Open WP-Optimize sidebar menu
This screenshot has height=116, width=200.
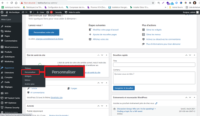tap(10, 103)
